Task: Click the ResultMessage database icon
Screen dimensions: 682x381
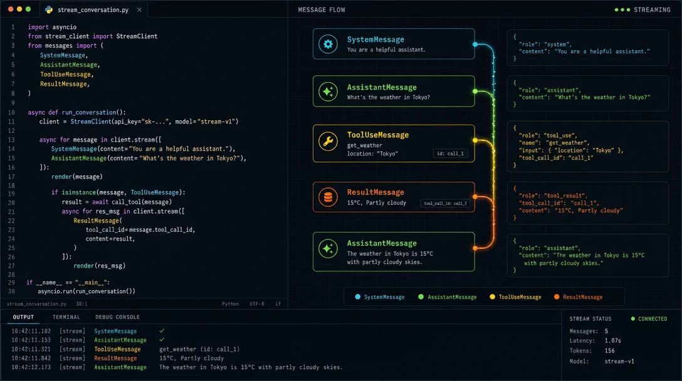Action: tap(328, 197)
